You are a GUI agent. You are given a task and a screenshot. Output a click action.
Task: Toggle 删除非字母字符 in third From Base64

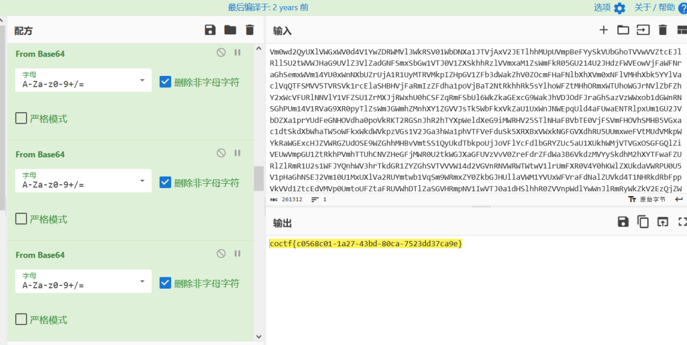point(166,283)
